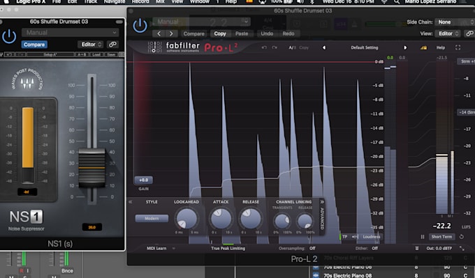The height and width of the screenshot is (278, 475).
Task: Click the Channel Linking Release knob
Action: [x=305, y=221]
